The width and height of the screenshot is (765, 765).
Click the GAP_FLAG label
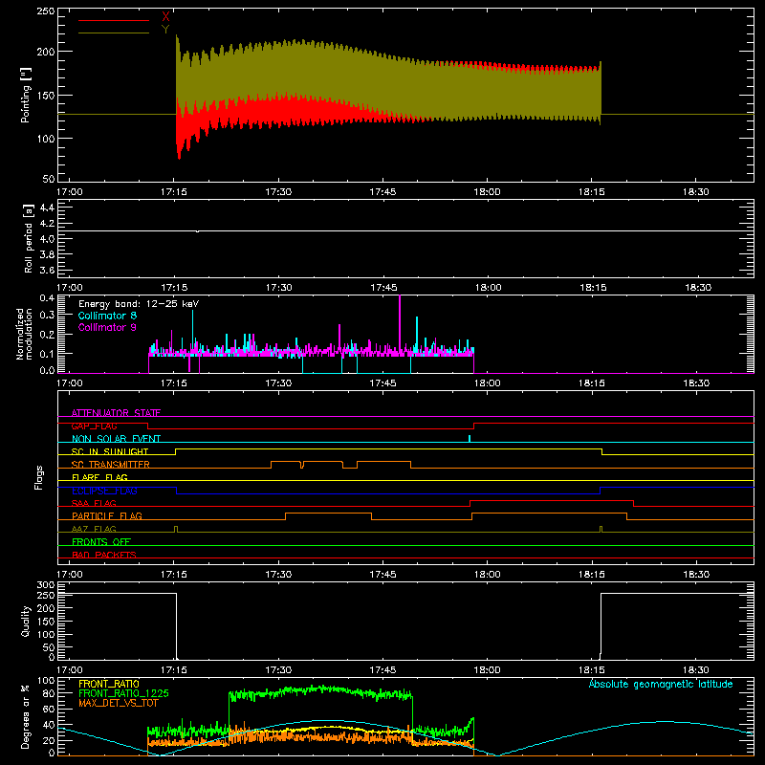94,426
